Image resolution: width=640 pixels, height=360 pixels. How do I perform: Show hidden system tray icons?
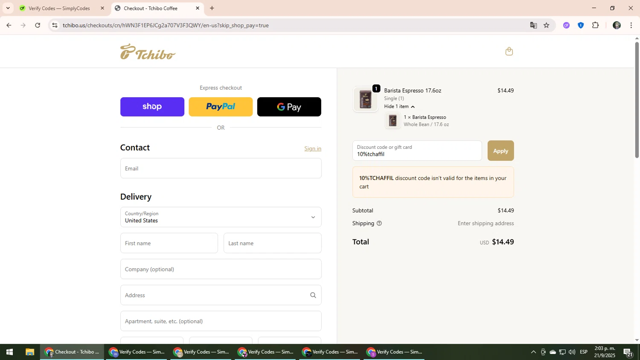click(533, 352)
